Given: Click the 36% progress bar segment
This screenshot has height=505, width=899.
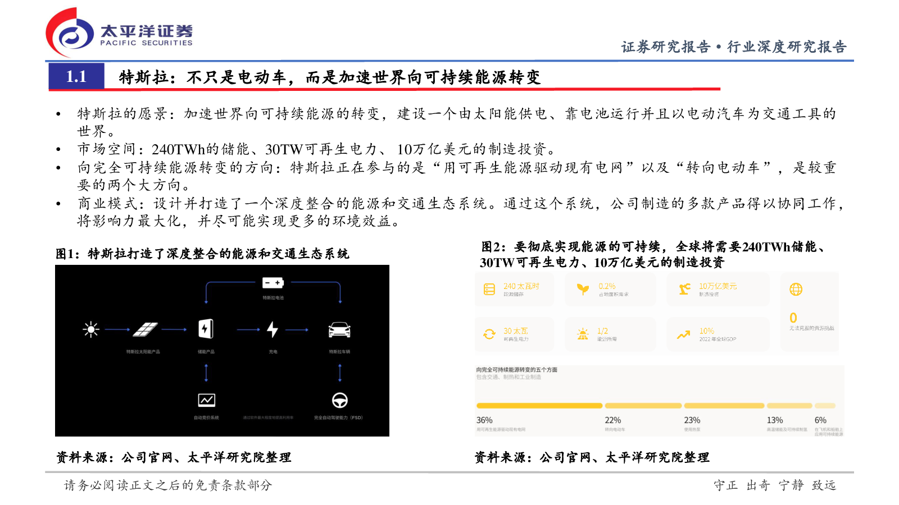Looking at the screenshot, I should pos(539,406).
